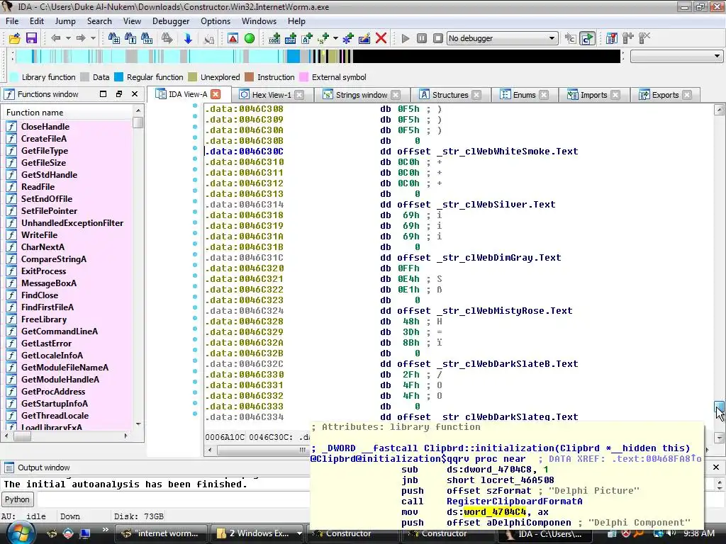Click offset _str_clWebDimGray.Text line

pos(479,258)
